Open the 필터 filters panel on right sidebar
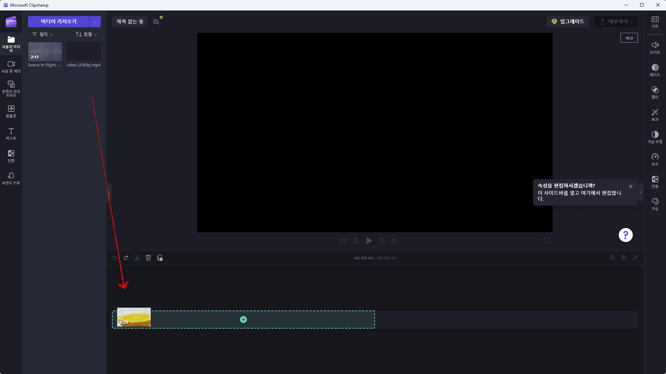 [655, 92]
